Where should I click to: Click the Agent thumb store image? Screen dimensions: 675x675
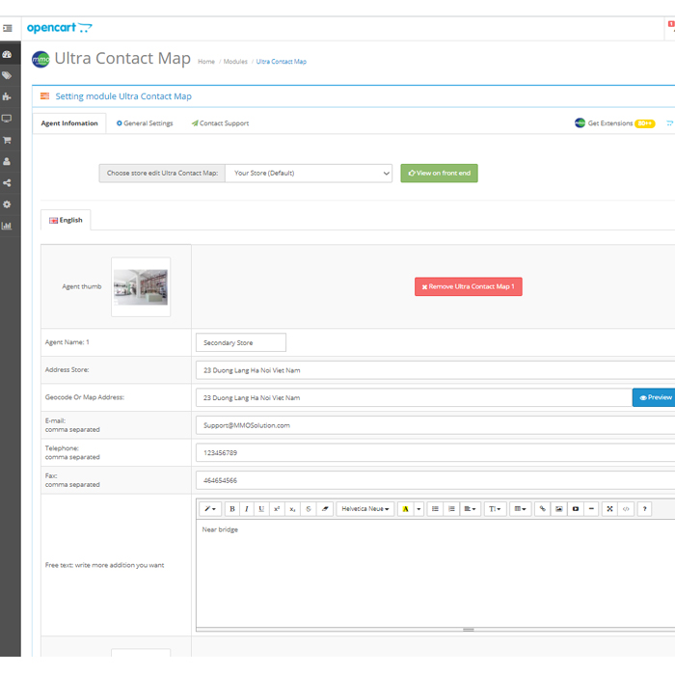point(141,287)
